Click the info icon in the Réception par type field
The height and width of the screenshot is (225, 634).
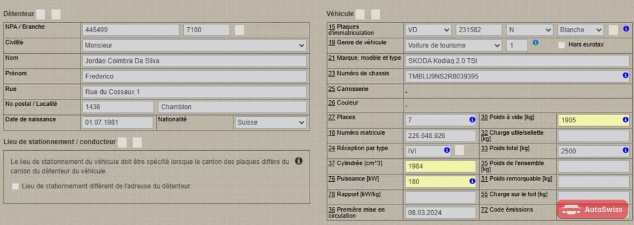[x=447, y=150]
